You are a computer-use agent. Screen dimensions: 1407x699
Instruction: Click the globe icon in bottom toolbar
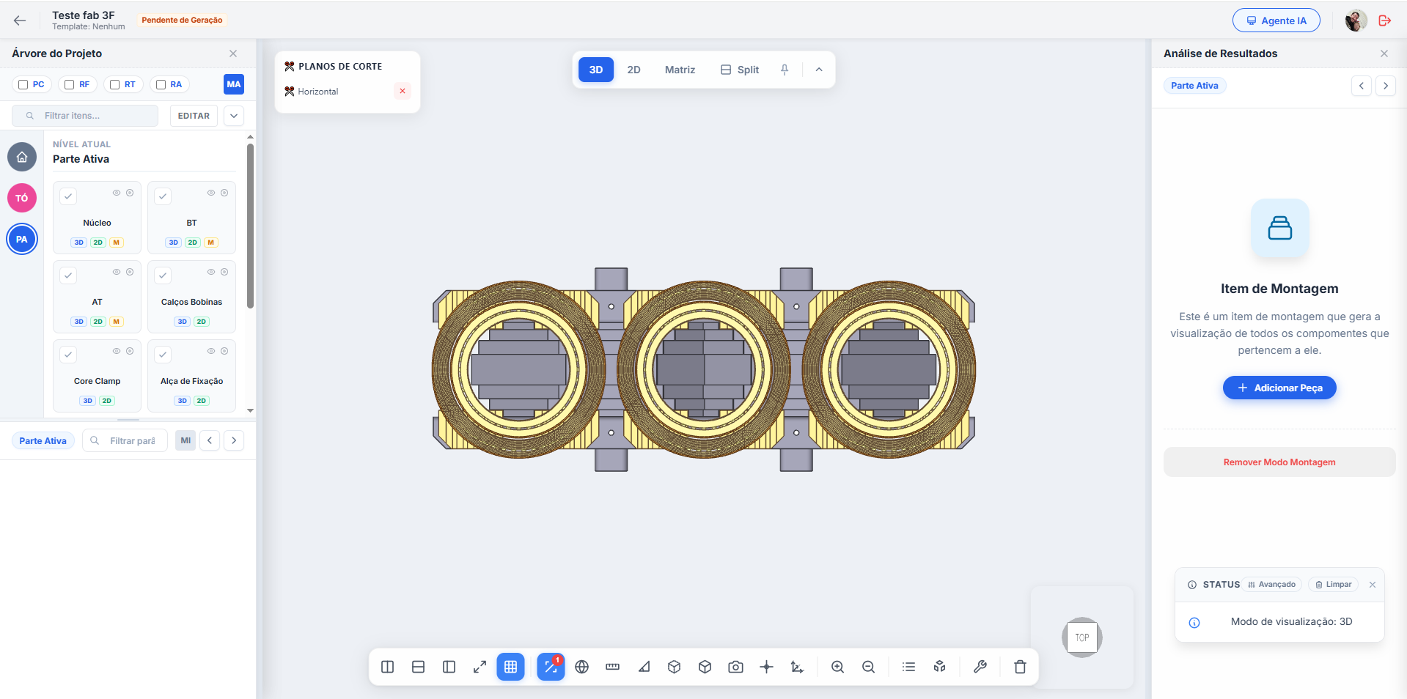pos(582,667)
